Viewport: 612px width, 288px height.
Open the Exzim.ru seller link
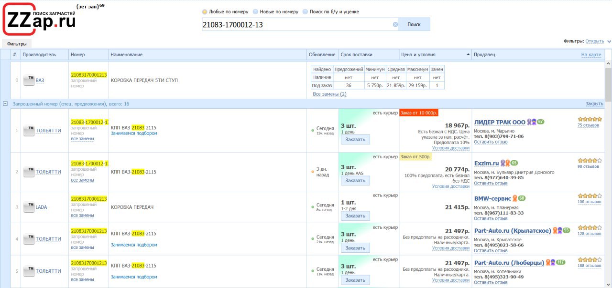coord(486,163)
